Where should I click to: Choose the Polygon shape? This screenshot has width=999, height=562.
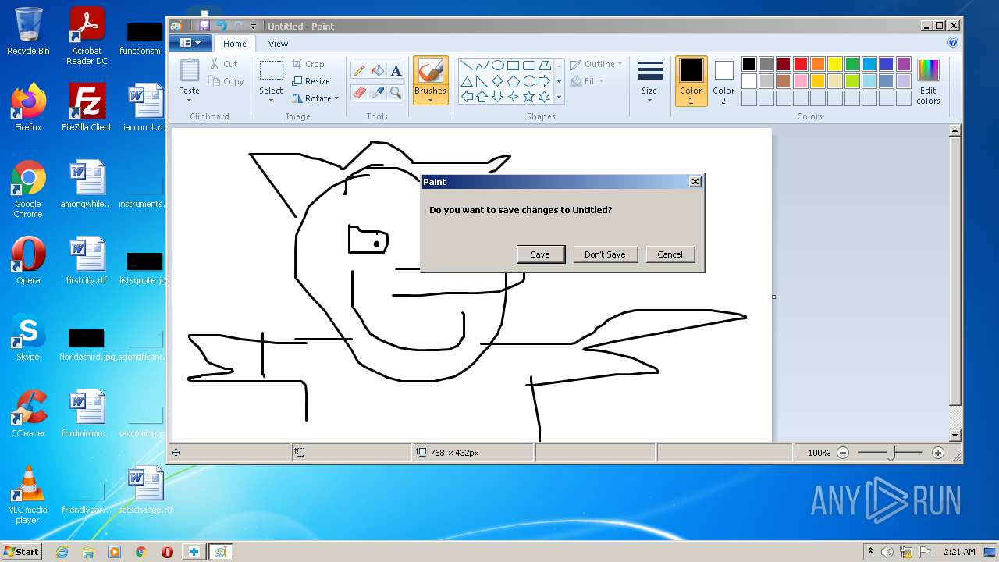click(x=544, y=66)
